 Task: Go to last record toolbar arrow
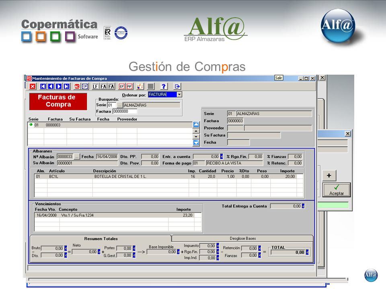click(67, 86)
